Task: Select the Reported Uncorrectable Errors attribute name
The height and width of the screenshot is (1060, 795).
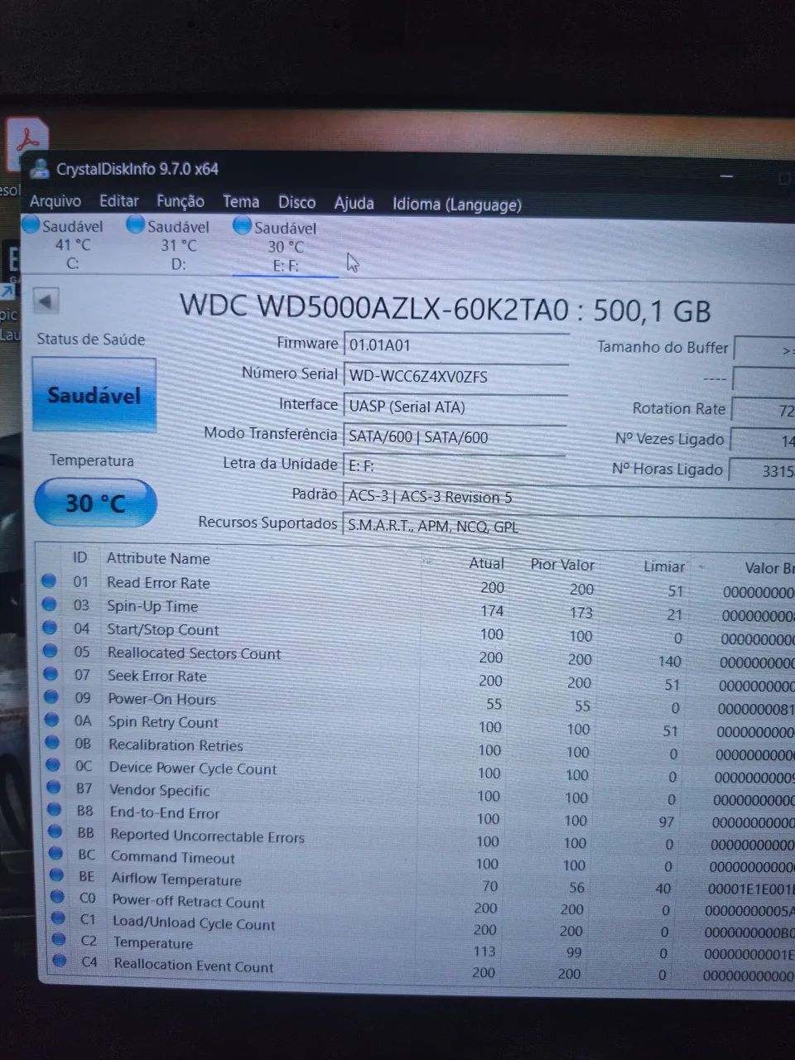Action: pyautogui.click(x=207, y=836)
